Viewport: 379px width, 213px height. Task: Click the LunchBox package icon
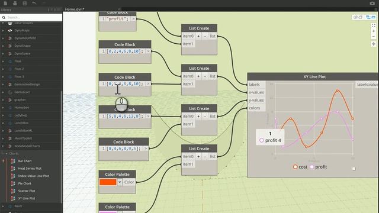[10, 123]
